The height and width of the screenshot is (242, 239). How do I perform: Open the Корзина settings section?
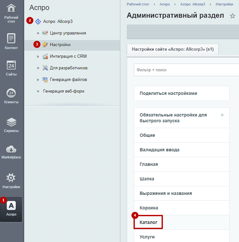[x=182, y=208]
